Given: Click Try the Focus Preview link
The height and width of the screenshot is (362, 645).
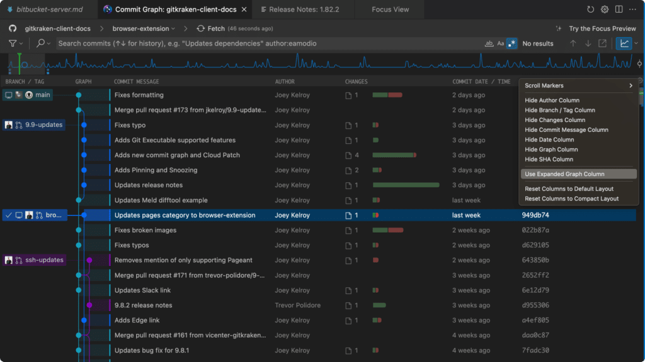Looking at the screenshot, I should (602, 28).
